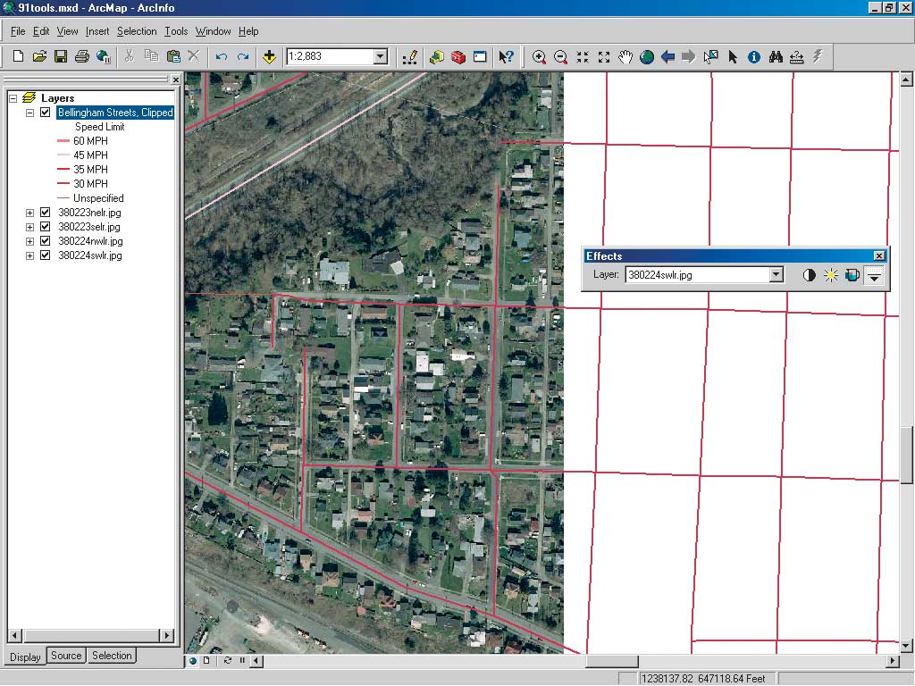This screenshot has width=915, height=686.
Task: Close the Effects toolbar window
Action: tap(879, 256)
